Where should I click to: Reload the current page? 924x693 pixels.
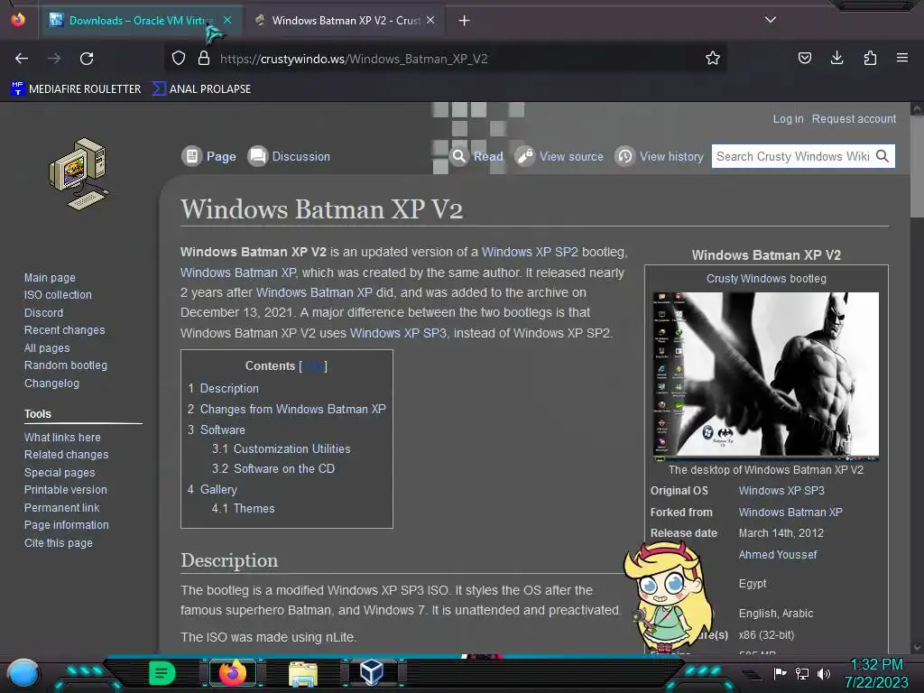[87, 59]
